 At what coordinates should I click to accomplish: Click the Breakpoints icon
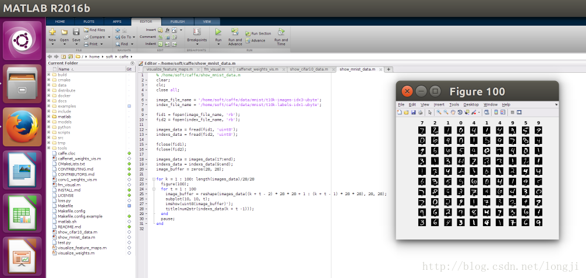click(197, 32)
